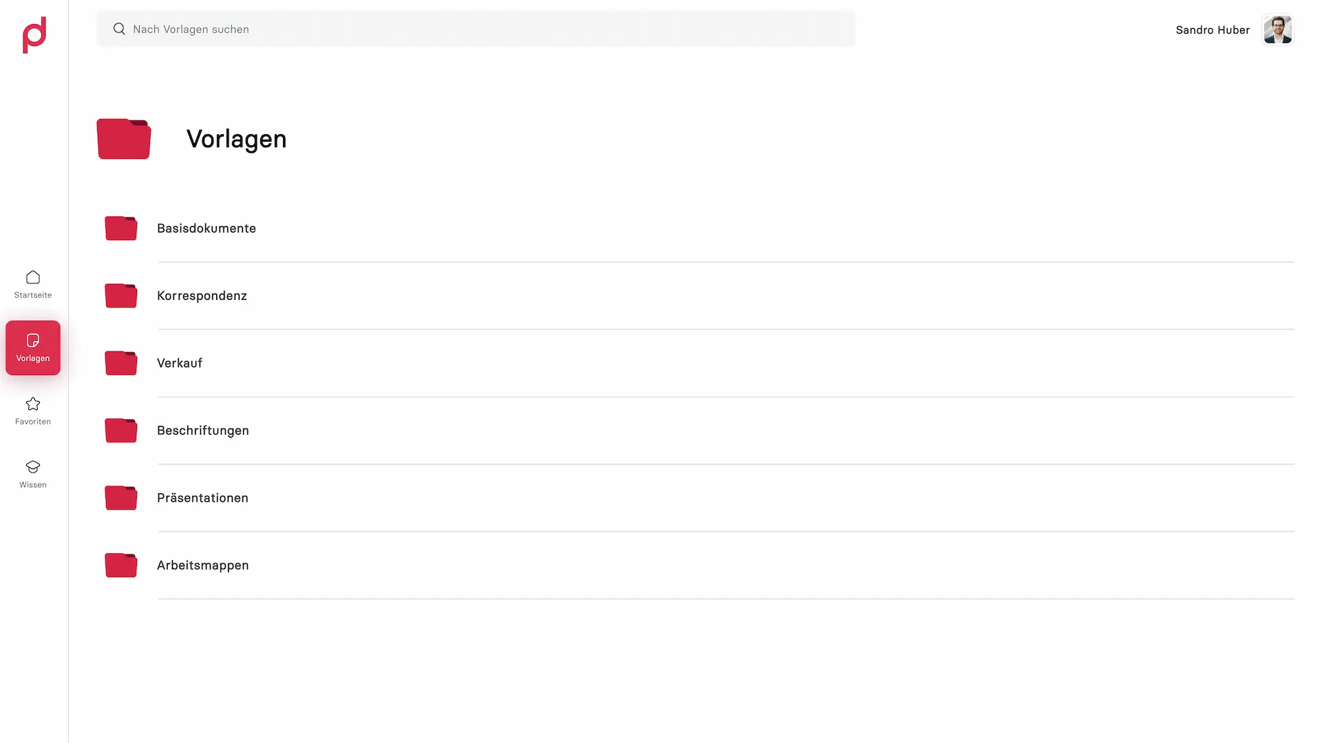Open Favoriten star icon in sidebar
Image resolution: width=1322 pixels, height=743 pixels.
pyautogui.click(x=33, y=404)
